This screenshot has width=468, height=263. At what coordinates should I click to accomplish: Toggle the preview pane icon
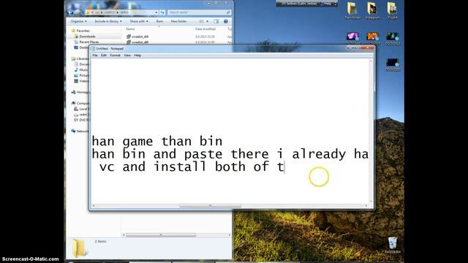coord(216,21)
